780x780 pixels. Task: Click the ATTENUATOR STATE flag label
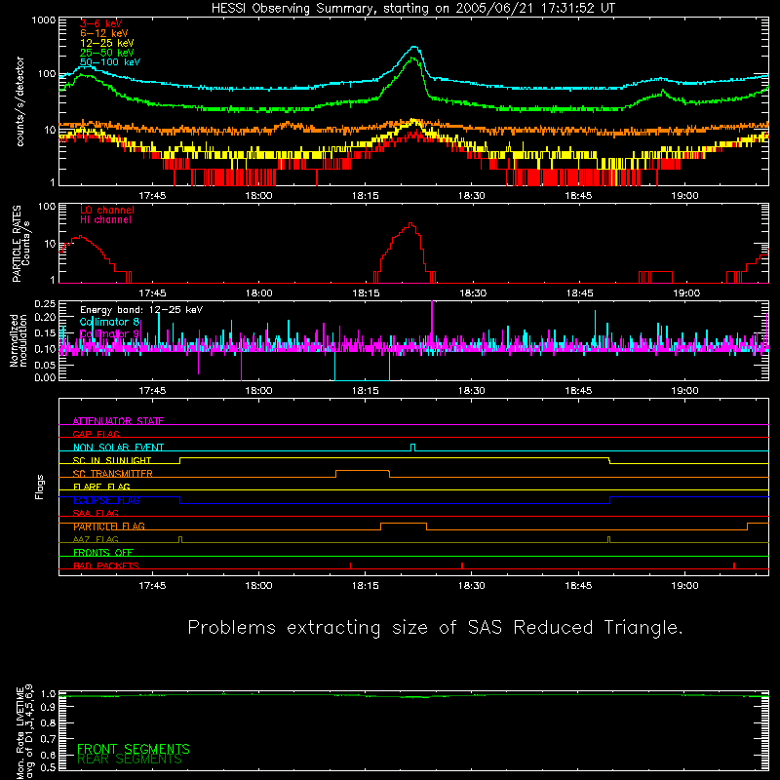tap(118, 421)
